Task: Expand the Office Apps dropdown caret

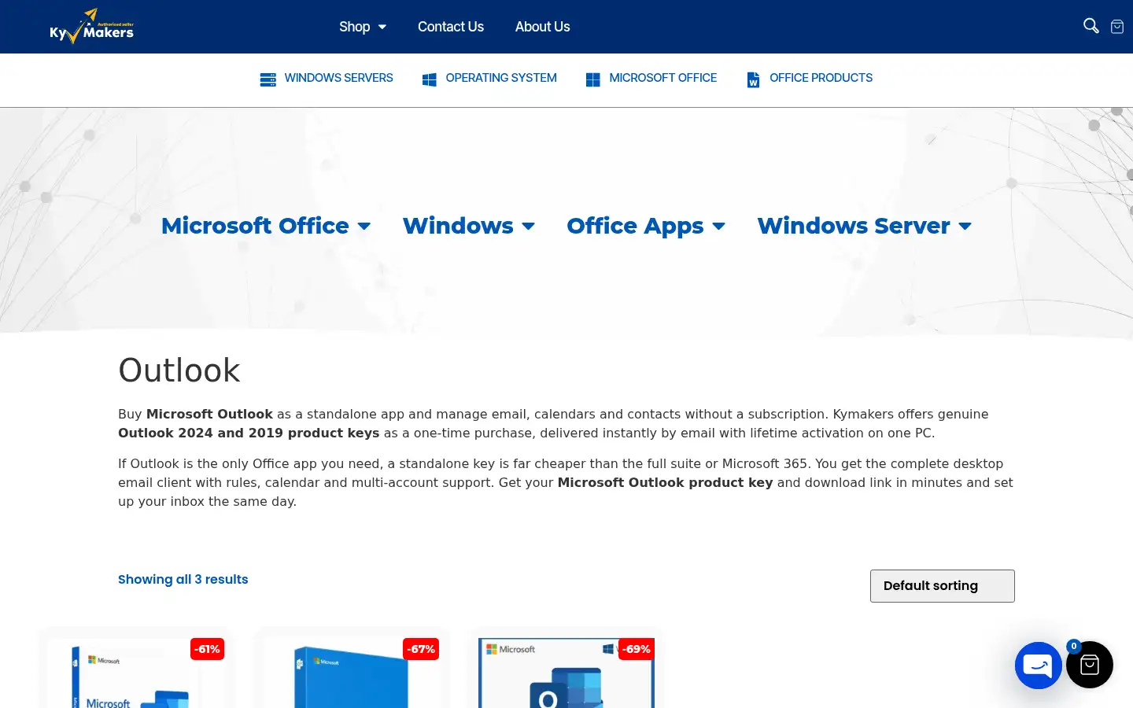Action: pos(718,227)
